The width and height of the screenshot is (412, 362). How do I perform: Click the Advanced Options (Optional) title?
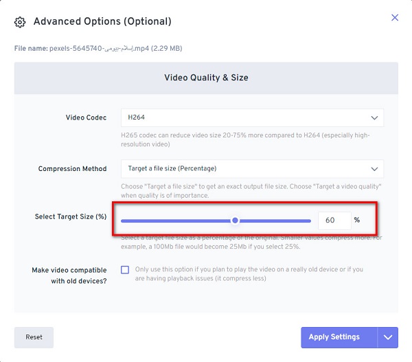tap(102, 21)
